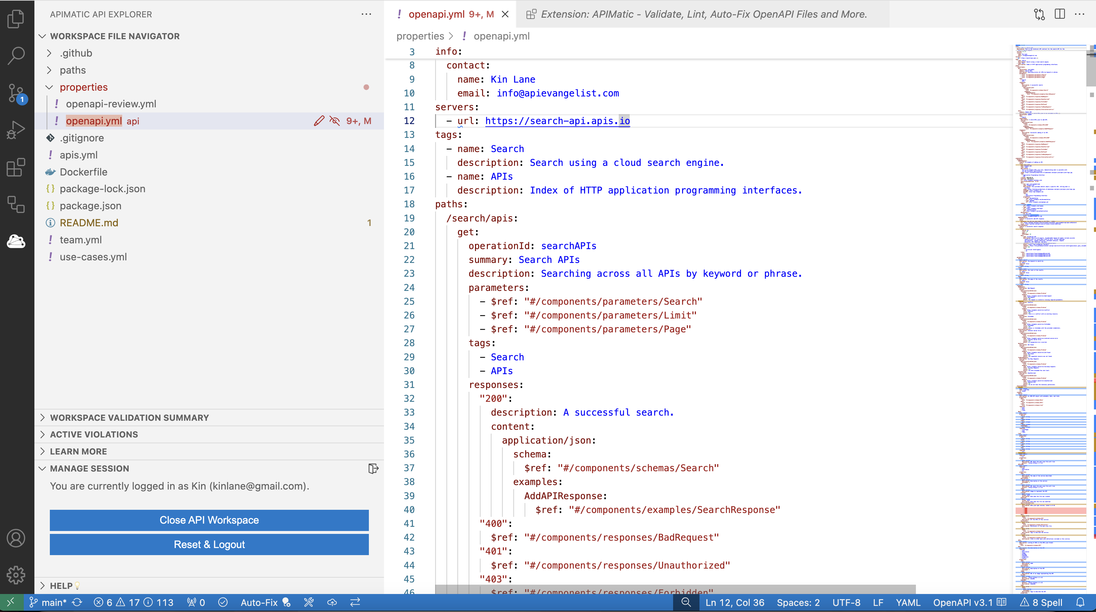Click the wrench tools icon in status bar
The image size is (1096, 612).
(x=309, y=602)
